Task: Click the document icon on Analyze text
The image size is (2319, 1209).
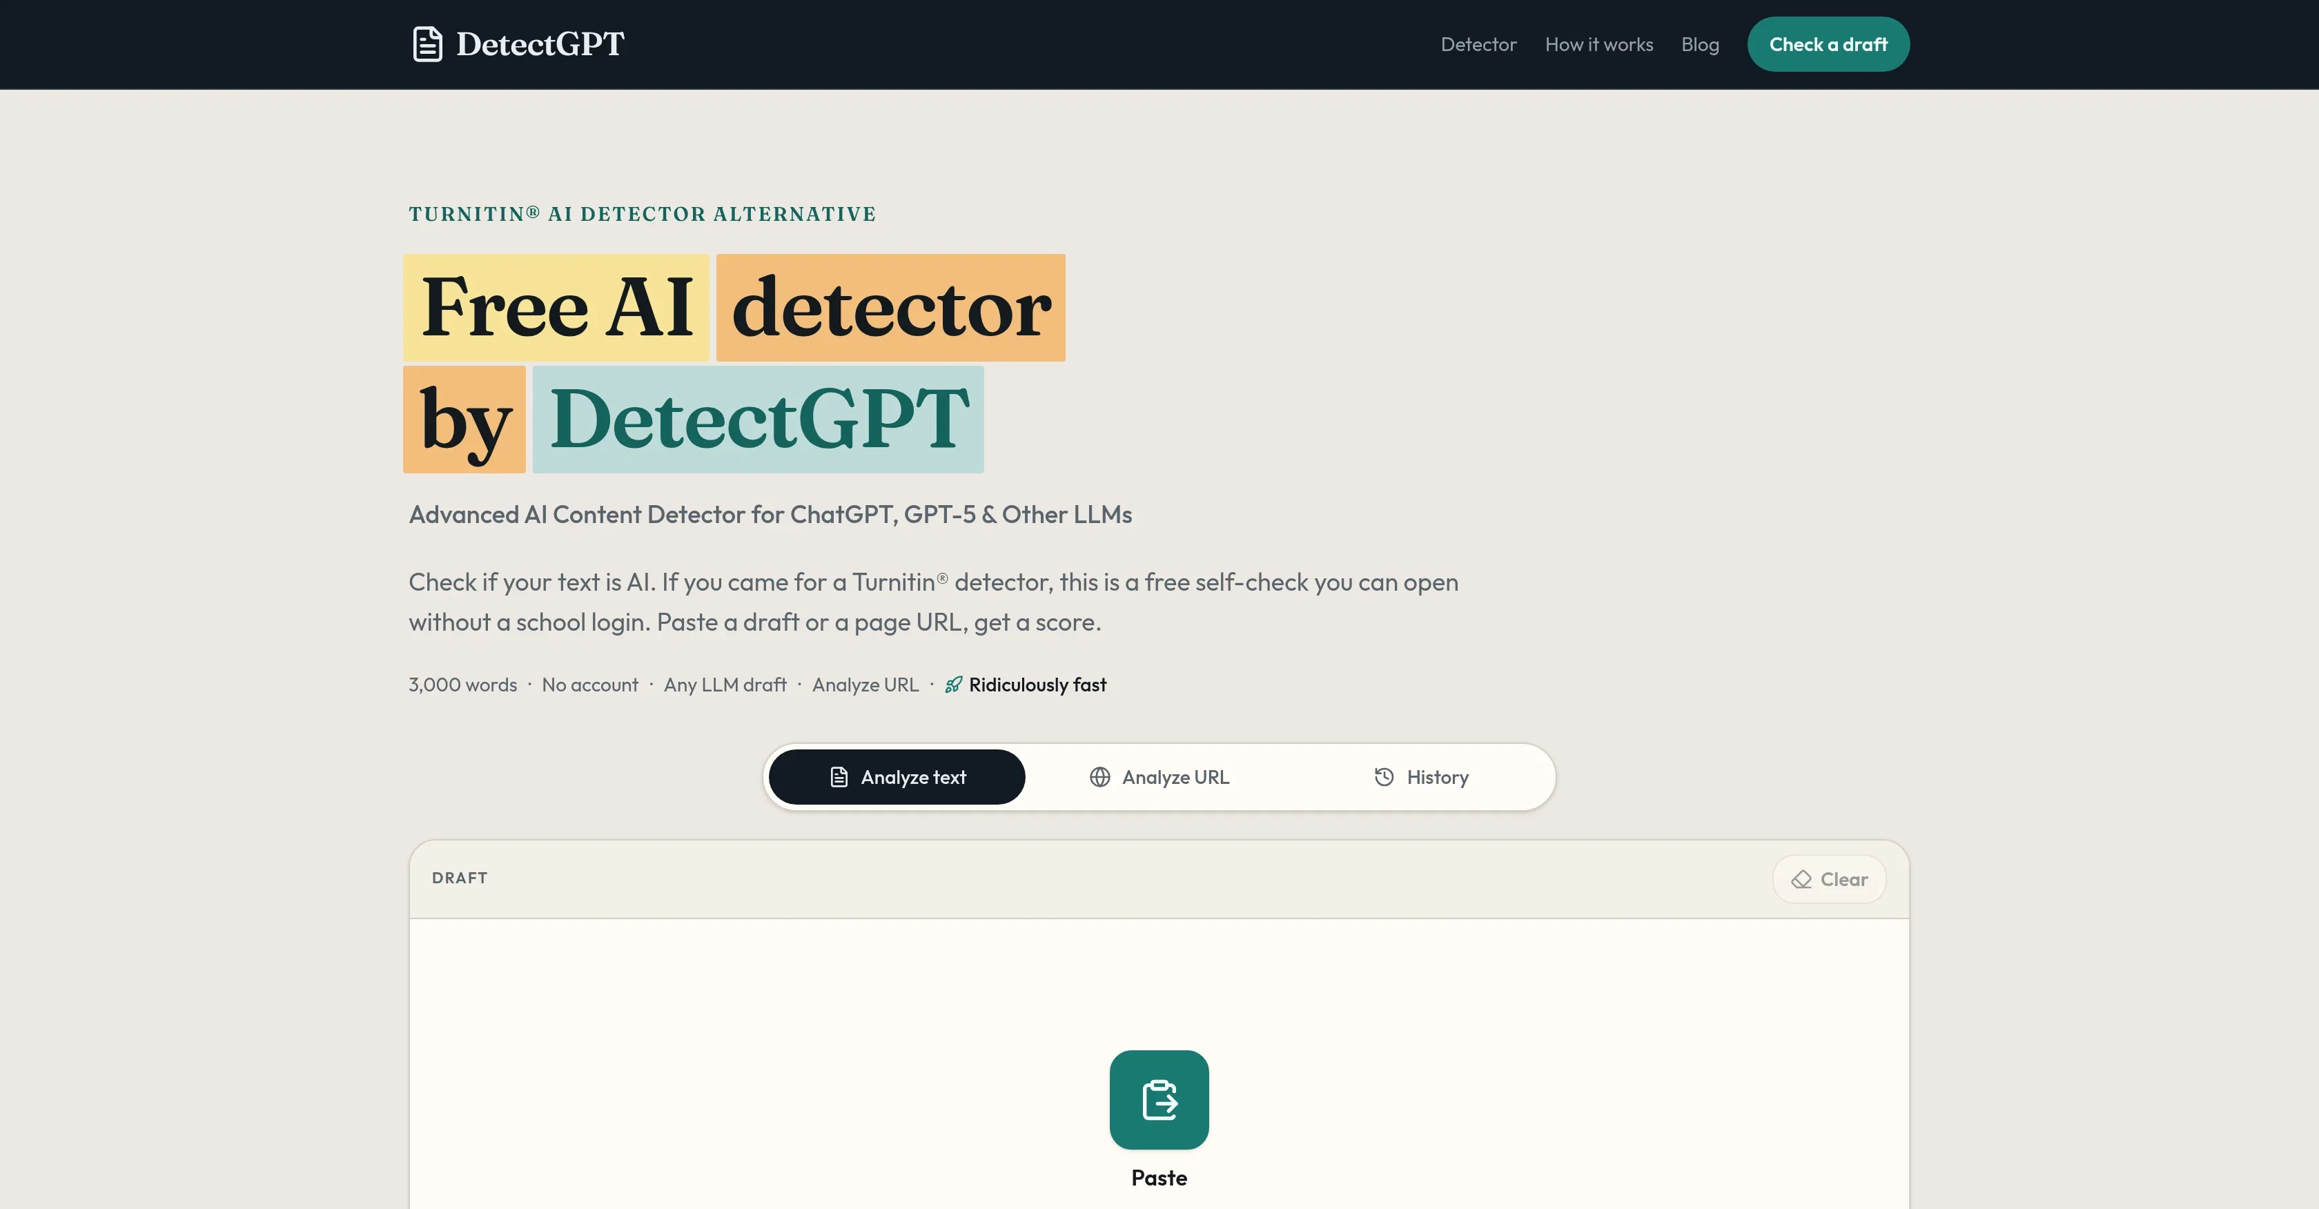Action: [838, 777]
